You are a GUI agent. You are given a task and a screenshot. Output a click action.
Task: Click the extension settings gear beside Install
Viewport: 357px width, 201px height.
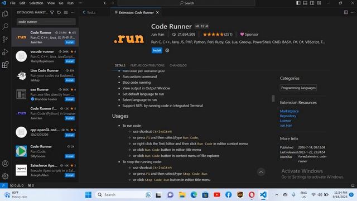pyautogui.click(x=167, y=50)
